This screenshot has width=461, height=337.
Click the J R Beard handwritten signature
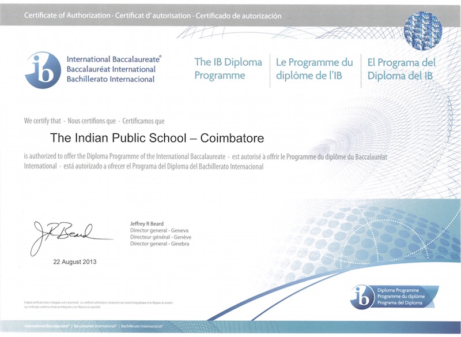pyautogui.click(x=71, y=238)
